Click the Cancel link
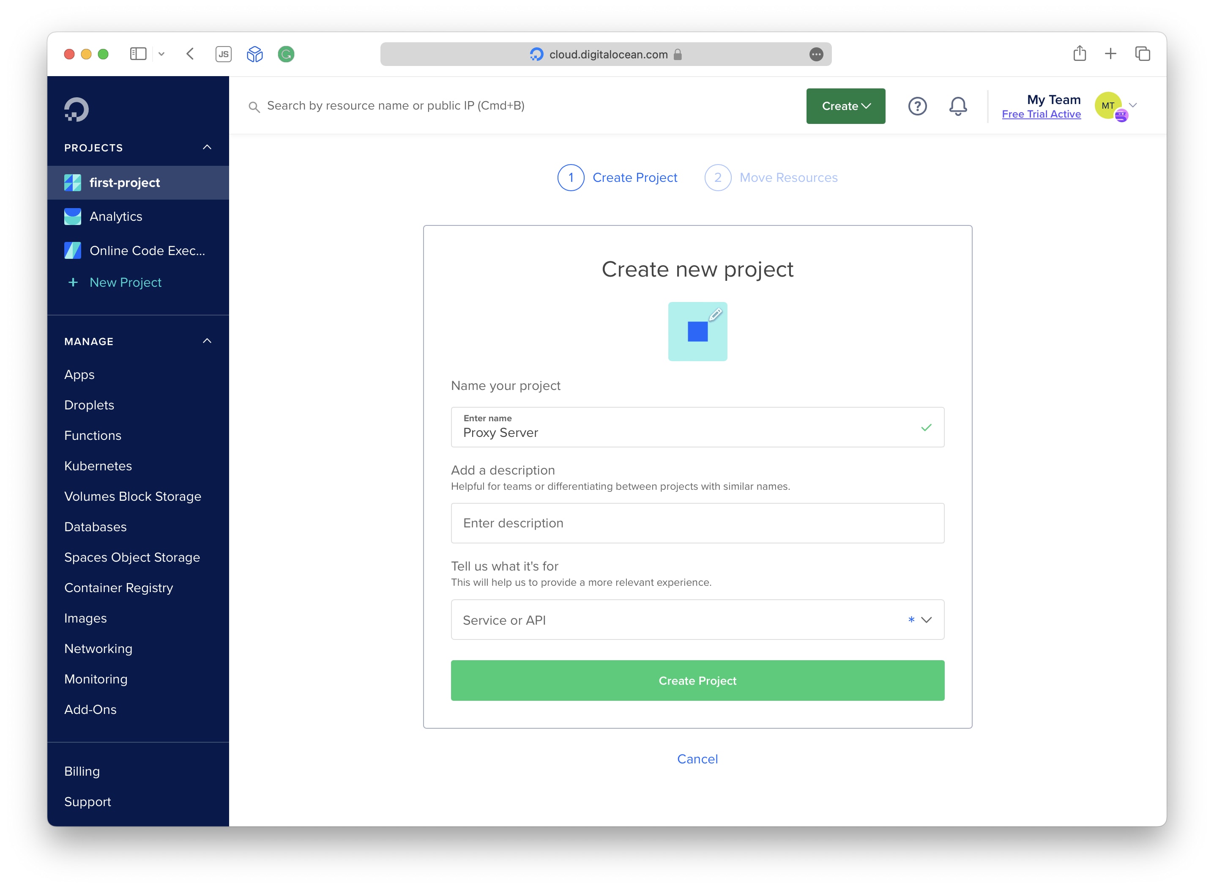Screen dimensions: 1214x889 697,759
